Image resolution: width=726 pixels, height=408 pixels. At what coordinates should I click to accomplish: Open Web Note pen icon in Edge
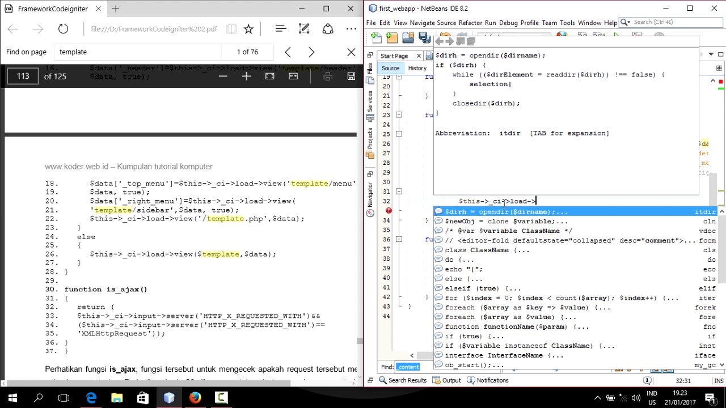(304, 29)
